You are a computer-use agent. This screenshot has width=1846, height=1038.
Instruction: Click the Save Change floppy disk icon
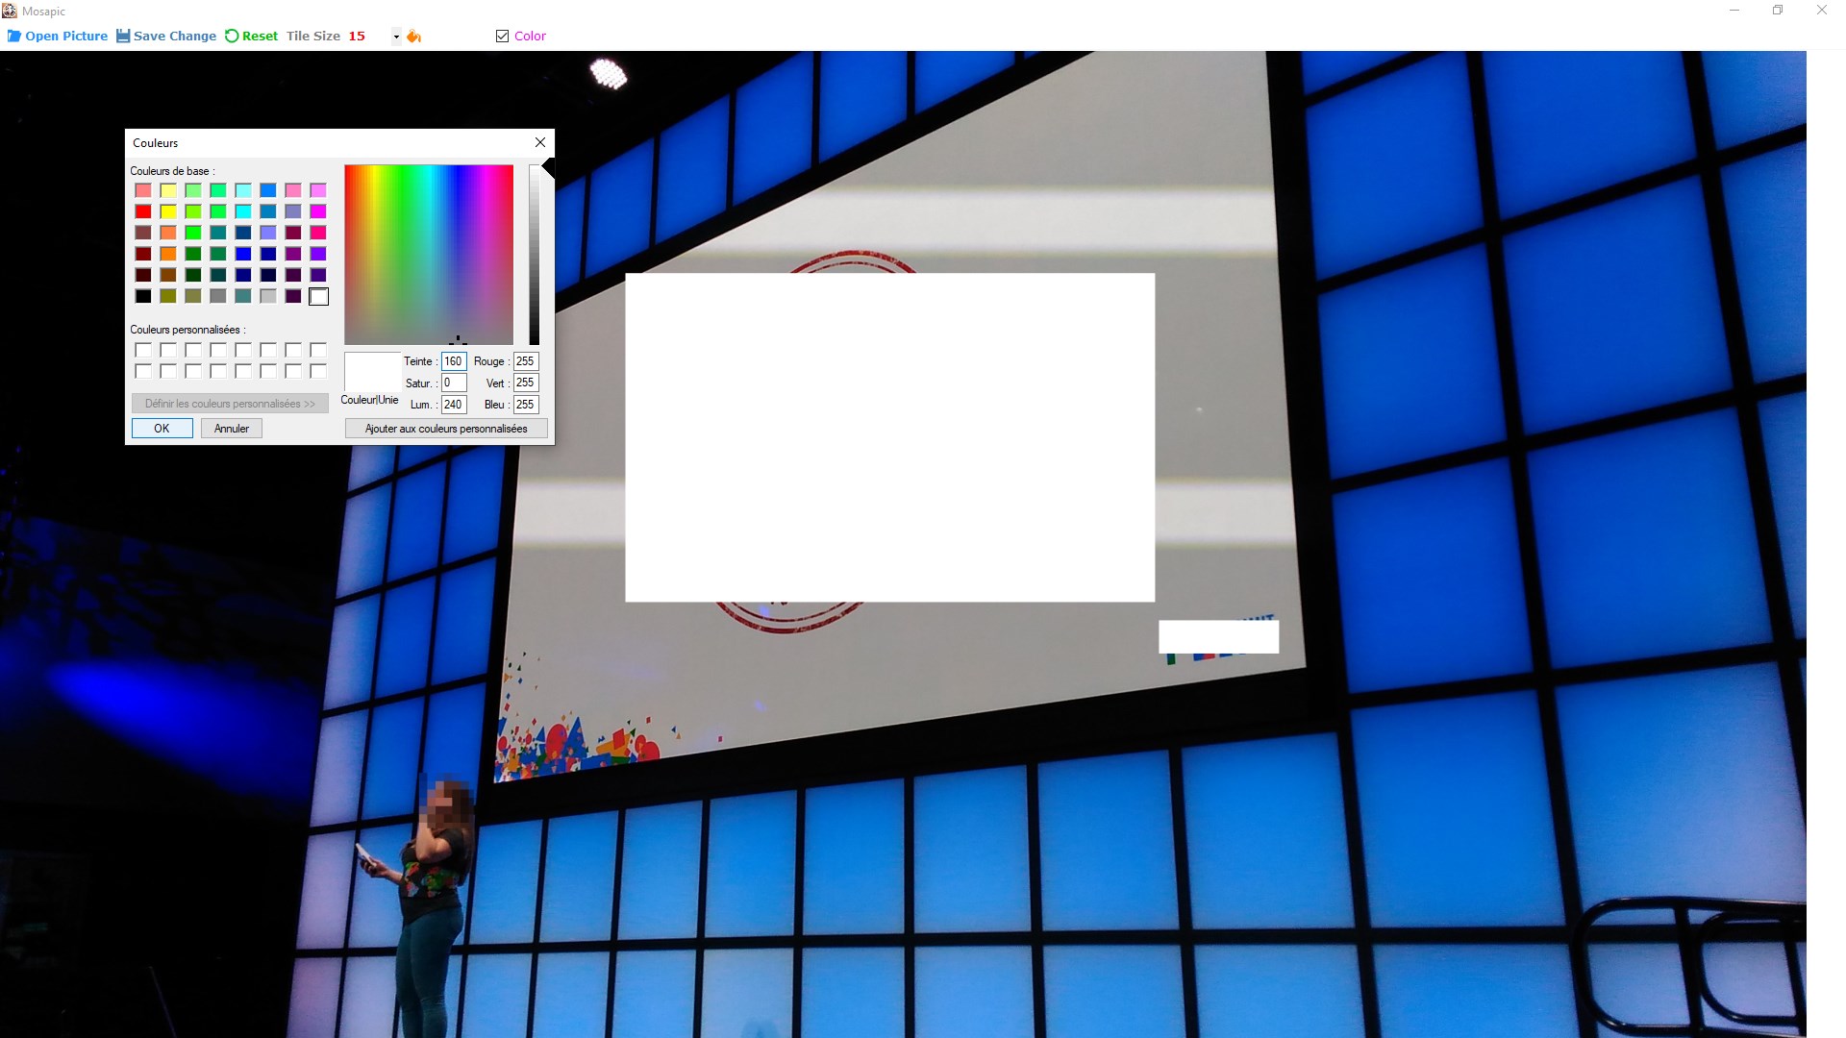[x=123, y=37]
